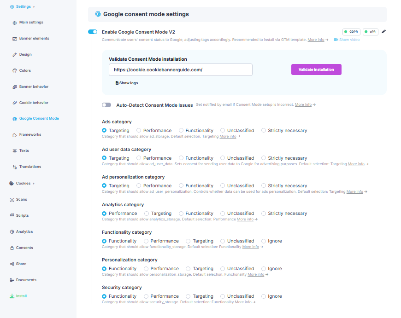The height and width of the screenshot is (318, 401).
Task: Turn on Auto-Detect Consent Mode Issues toggle
Action: pyautogui.click(x=106, y=105)
